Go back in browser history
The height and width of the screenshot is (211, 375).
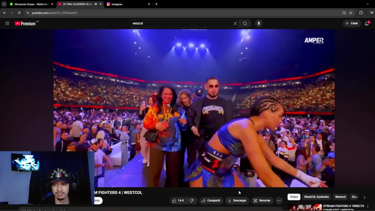[x=4, y=13]
